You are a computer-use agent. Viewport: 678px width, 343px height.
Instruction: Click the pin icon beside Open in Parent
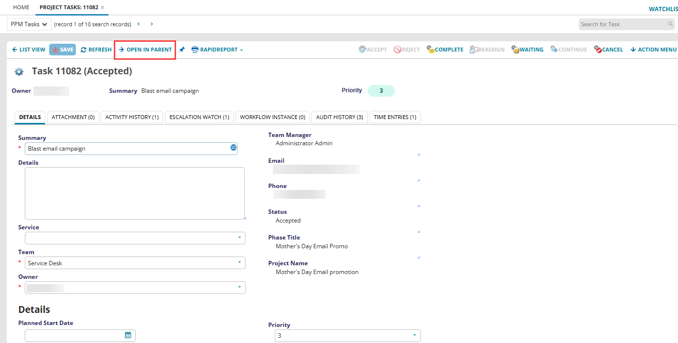tap(182, 50)
